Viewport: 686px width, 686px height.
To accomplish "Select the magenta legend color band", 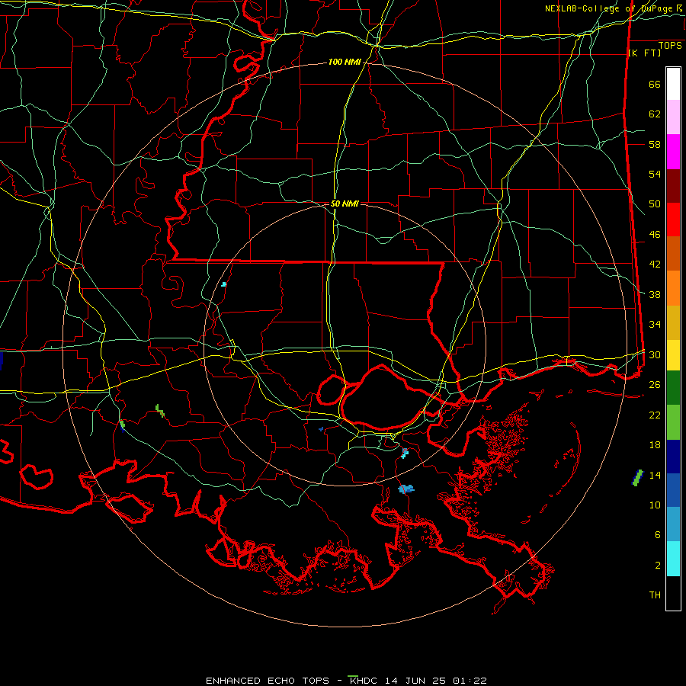I will [673, 152].
